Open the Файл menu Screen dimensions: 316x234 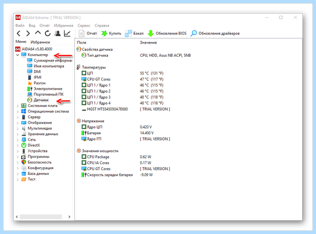(x=20, y=26)
